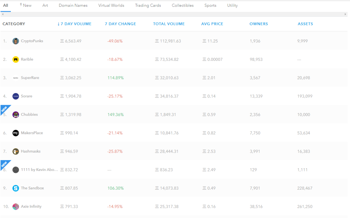Image resolution: width=350 pixels, height=218 pixels.
Task: Click the MakersPlace black logo icon
Action: 16,133
